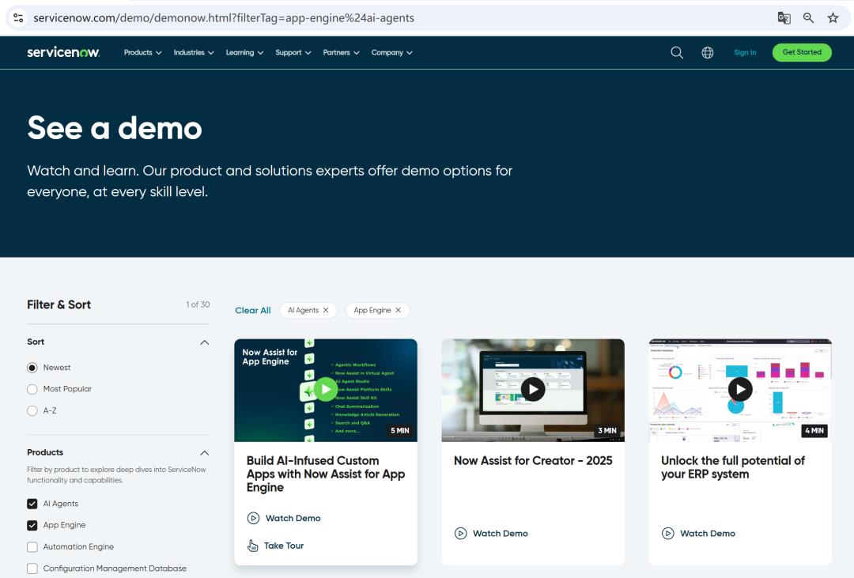Viewport: 854px width, 578px height.
Task: Open the Learning navigation dropdown
Action: click(x=244, y=52)
